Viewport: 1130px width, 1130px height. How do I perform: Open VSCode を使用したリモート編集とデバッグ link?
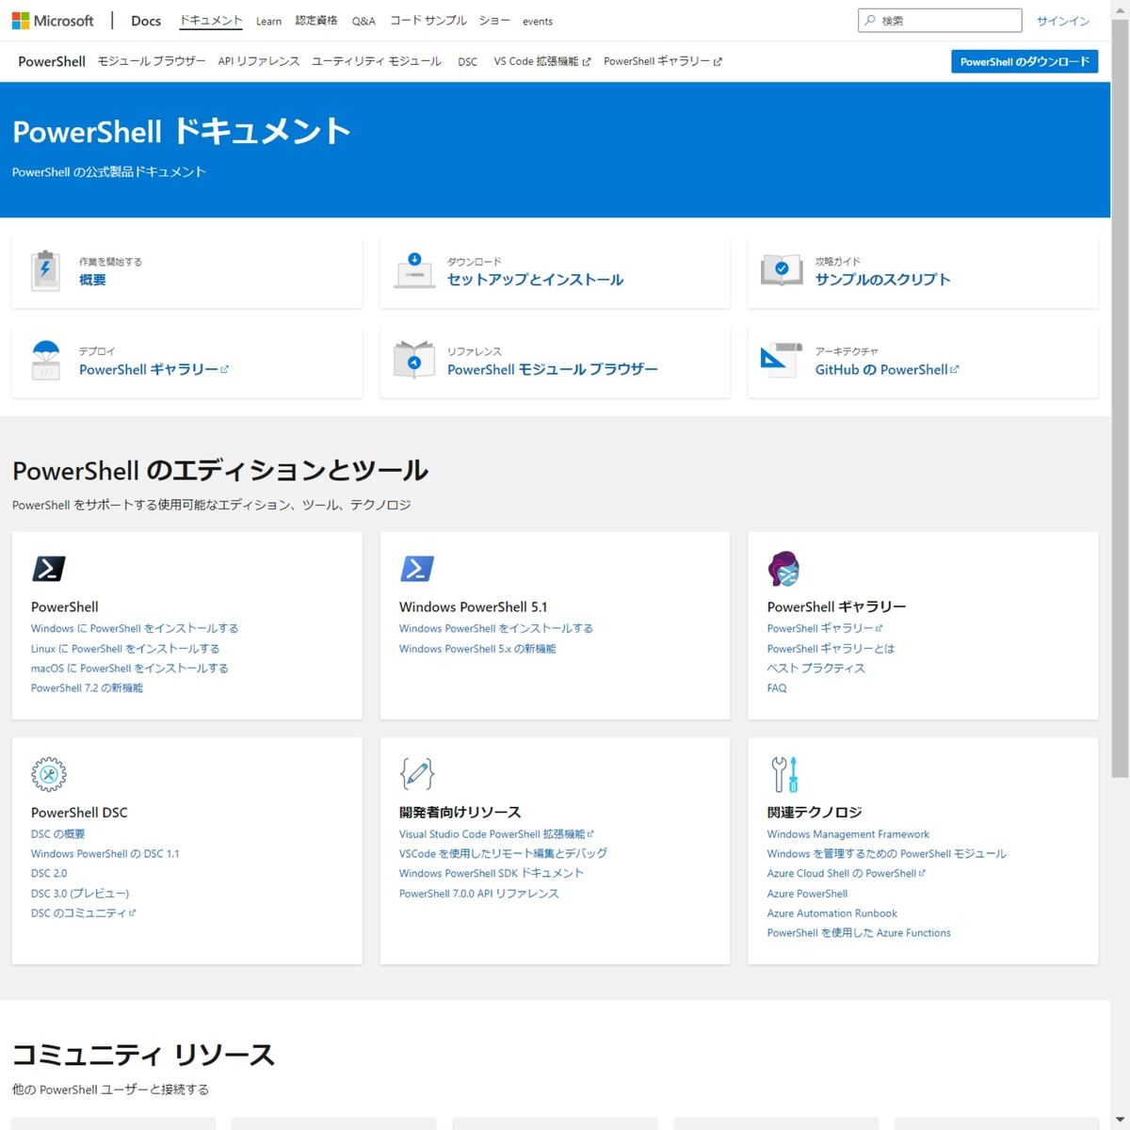pos(503,853)
